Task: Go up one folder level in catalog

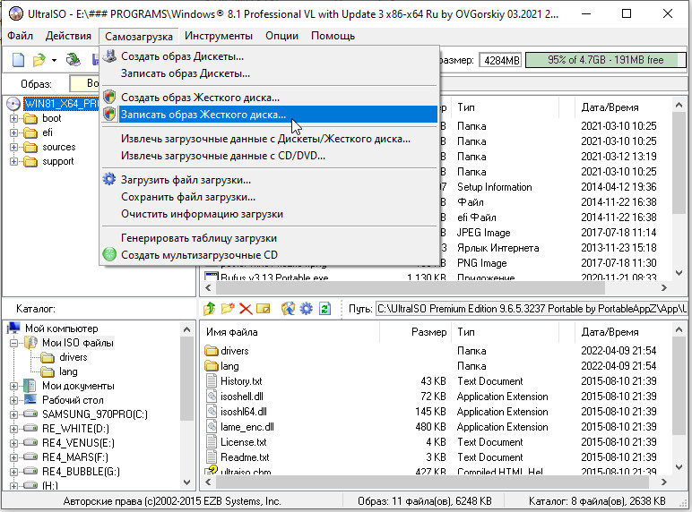Action: (209, 309)
